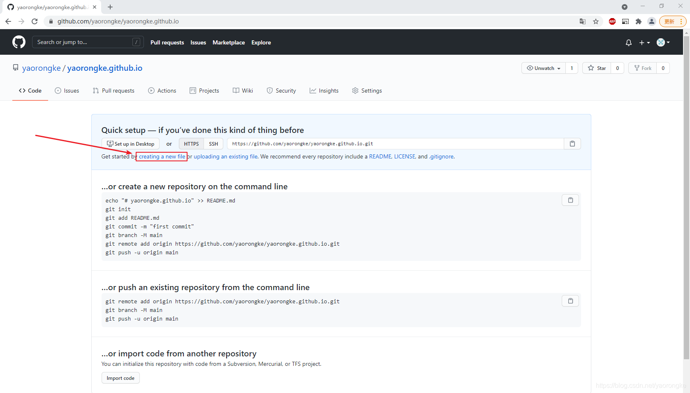Screen dimensions: 690x393
Task: Expand the user avatar menu
Action: pos(663,42)
